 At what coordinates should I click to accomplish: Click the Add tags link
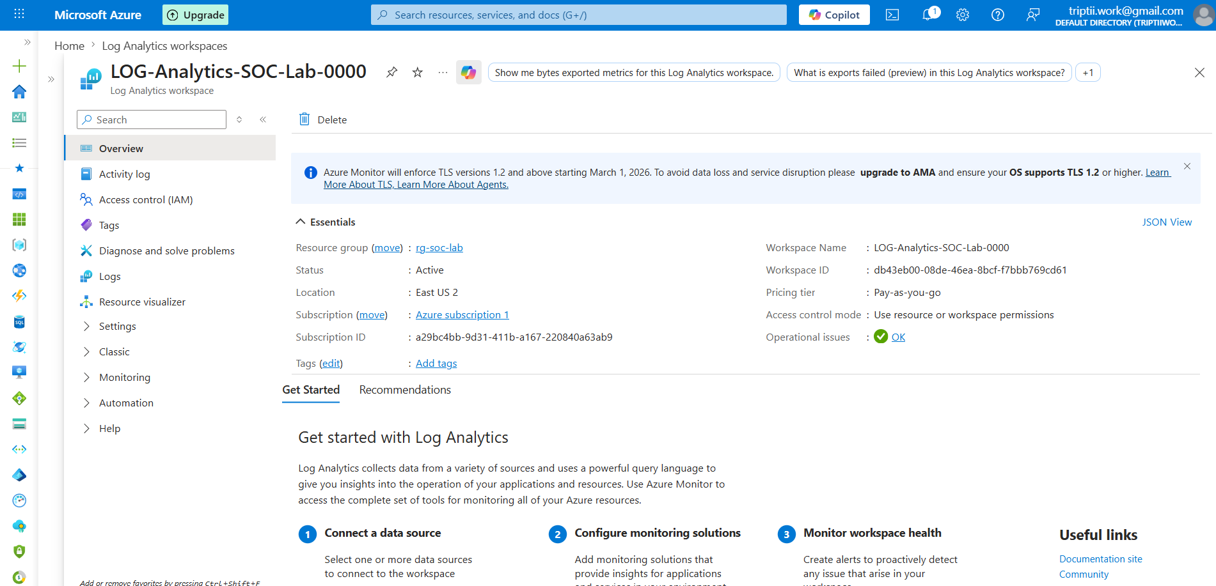click(x=436, y=364)
